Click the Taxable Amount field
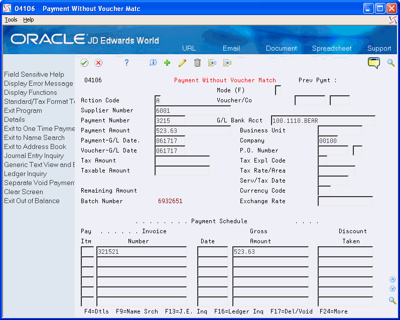400x320 pixels. (182, 171)
